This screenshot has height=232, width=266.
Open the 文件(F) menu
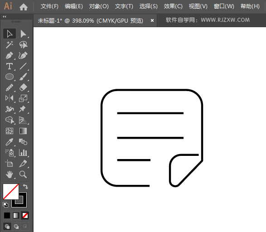tap(49, 6)
